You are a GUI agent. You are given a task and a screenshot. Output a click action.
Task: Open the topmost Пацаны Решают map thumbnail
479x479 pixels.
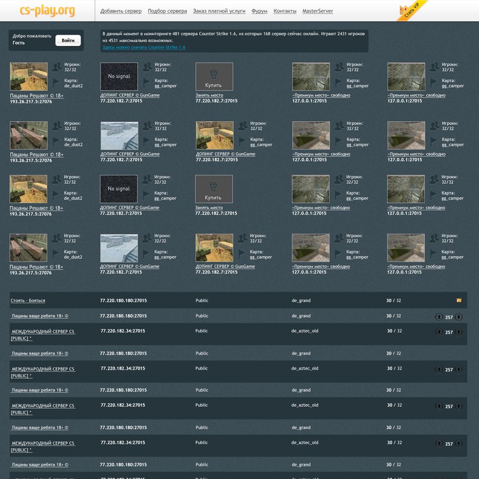(x=29, y=76)
